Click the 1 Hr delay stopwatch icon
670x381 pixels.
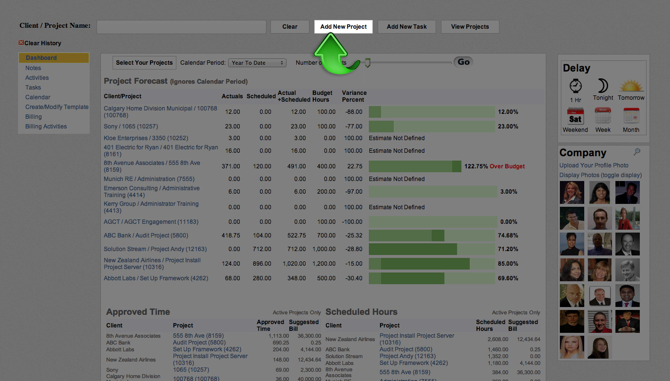point(575,87)
